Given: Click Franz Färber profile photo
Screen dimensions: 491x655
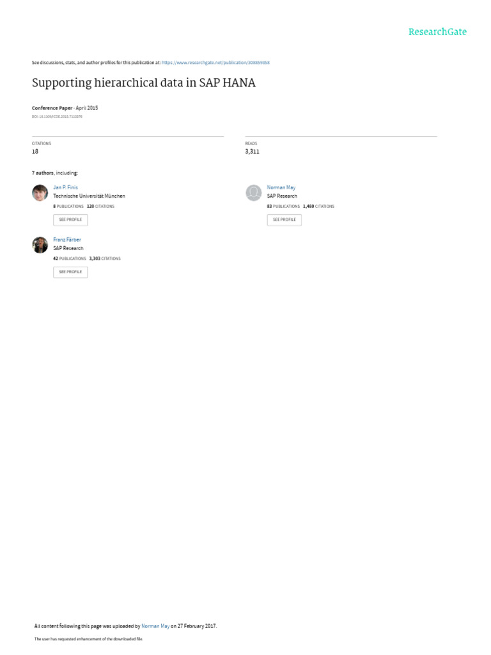Looking at the screenshot, I should click(40, 245).
